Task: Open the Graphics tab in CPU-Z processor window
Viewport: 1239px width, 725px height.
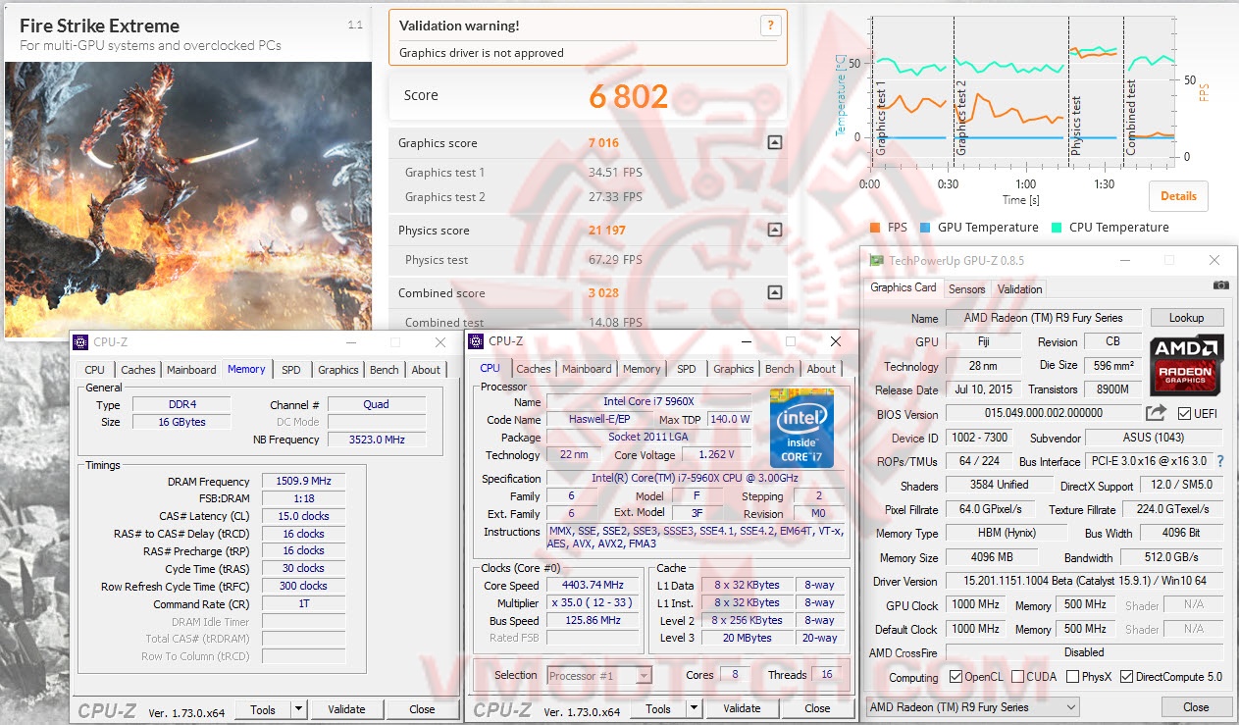Action: (x=733, y=369)
